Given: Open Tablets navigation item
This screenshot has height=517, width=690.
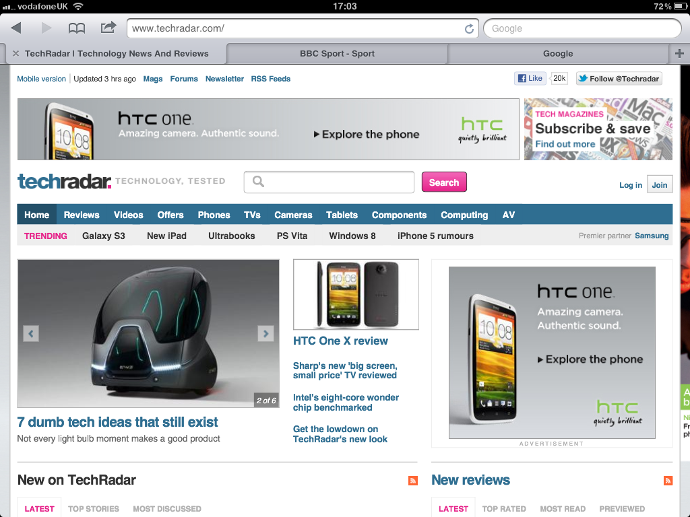Looking at the screenshot, I should 342,215.
